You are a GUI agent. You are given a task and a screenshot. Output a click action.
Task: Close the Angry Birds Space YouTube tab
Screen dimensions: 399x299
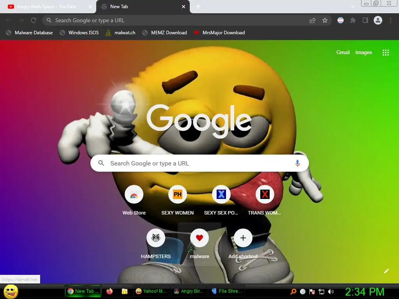[90, 7]
